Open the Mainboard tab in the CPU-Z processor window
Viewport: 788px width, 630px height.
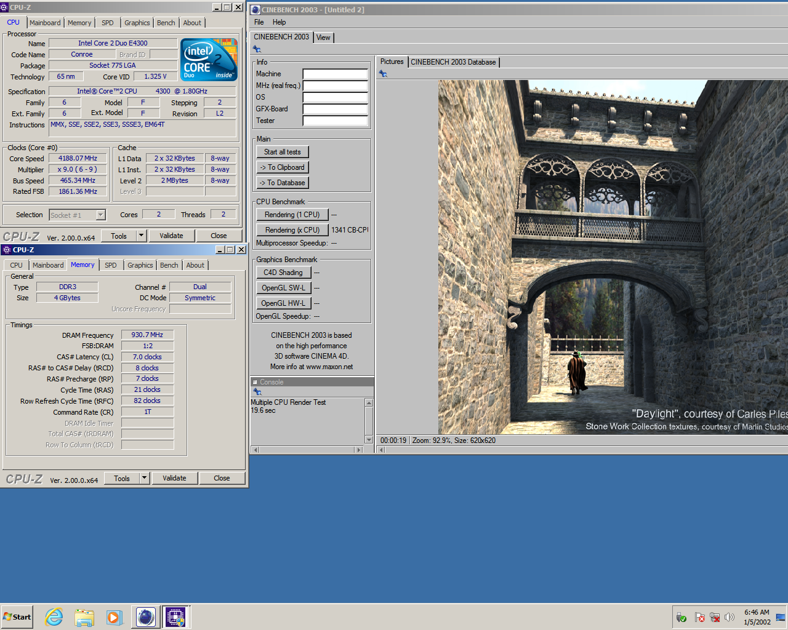coord(45,23)
